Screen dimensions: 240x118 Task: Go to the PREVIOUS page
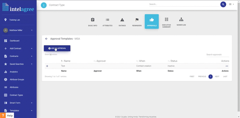pos(202,76)
